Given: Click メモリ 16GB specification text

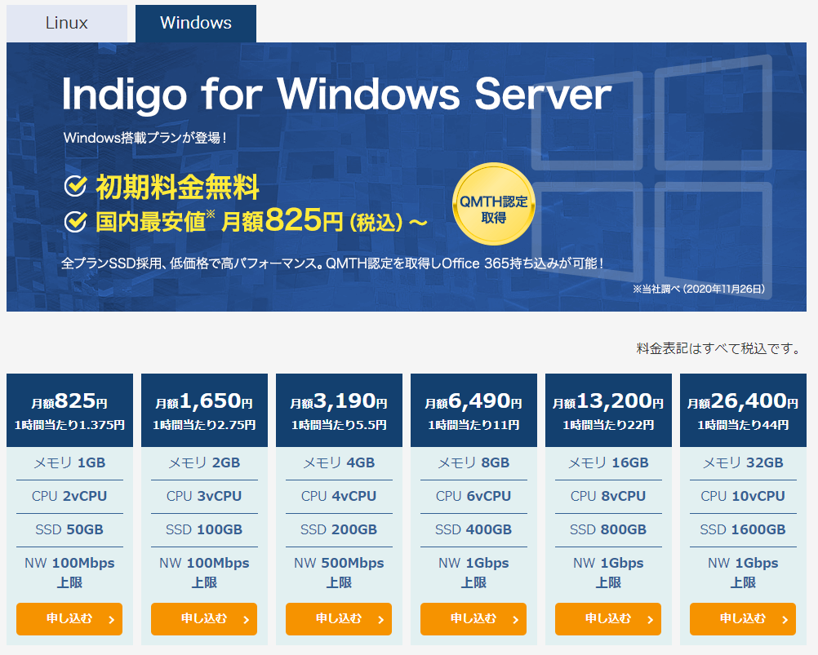Looking at the screenshot, I should click(607, 462).
